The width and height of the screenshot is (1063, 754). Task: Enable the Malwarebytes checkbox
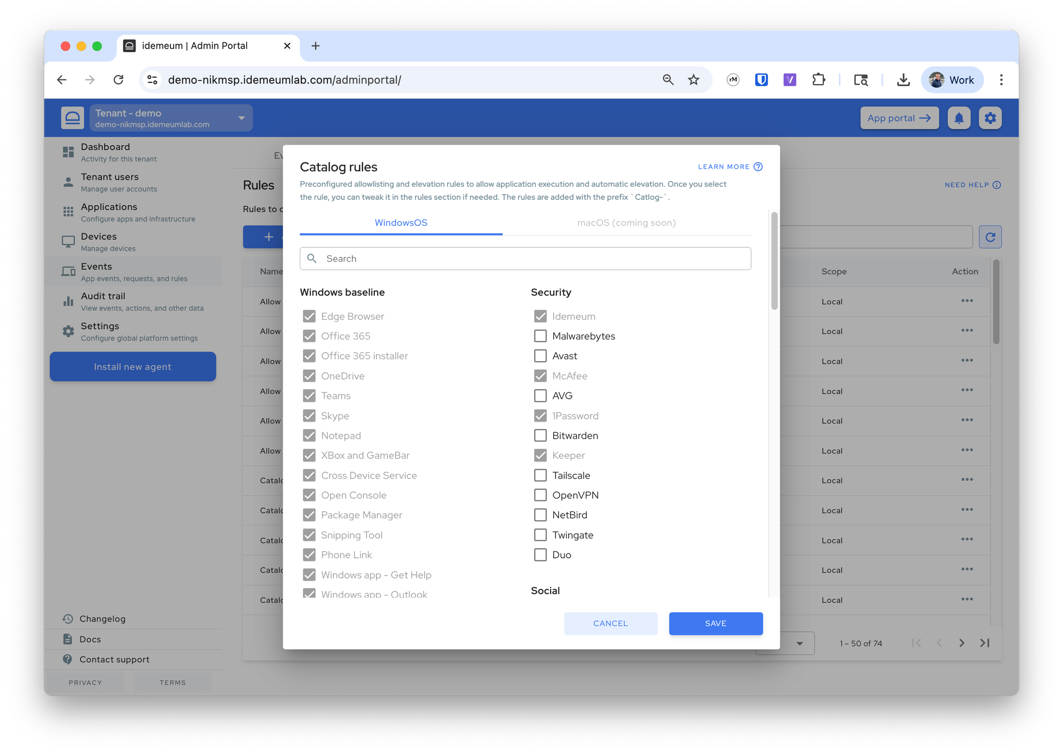[540, 336]
